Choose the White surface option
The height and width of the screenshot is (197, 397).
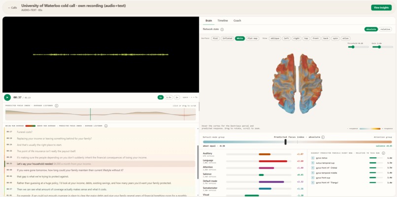[240, 38]
